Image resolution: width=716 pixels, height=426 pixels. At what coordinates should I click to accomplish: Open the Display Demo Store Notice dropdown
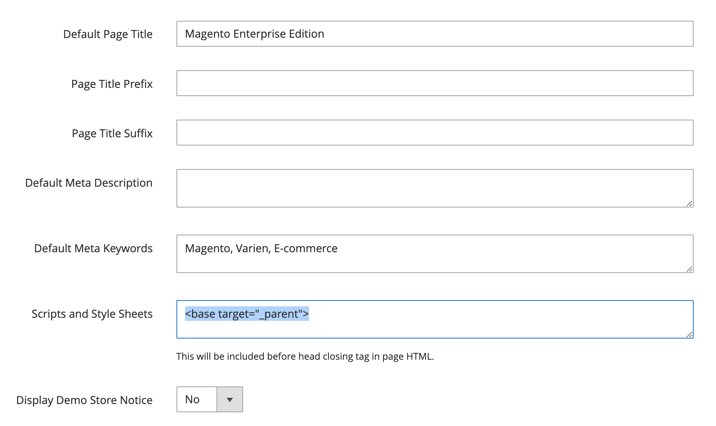click(210, 399)
